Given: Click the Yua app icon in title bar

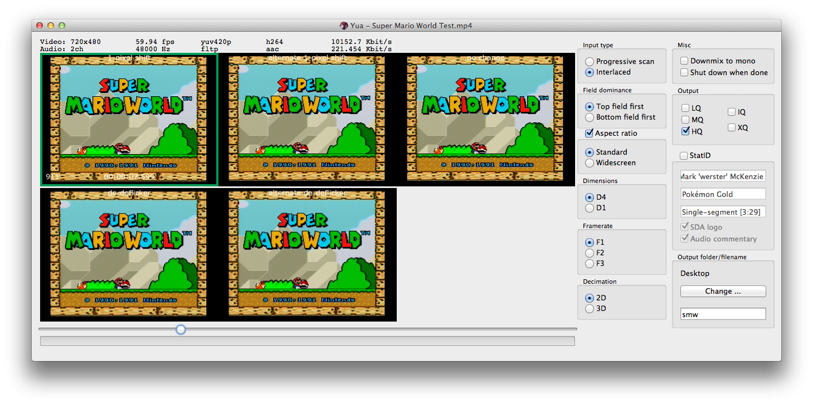Looking at the screenshot, I should (344, 26).
